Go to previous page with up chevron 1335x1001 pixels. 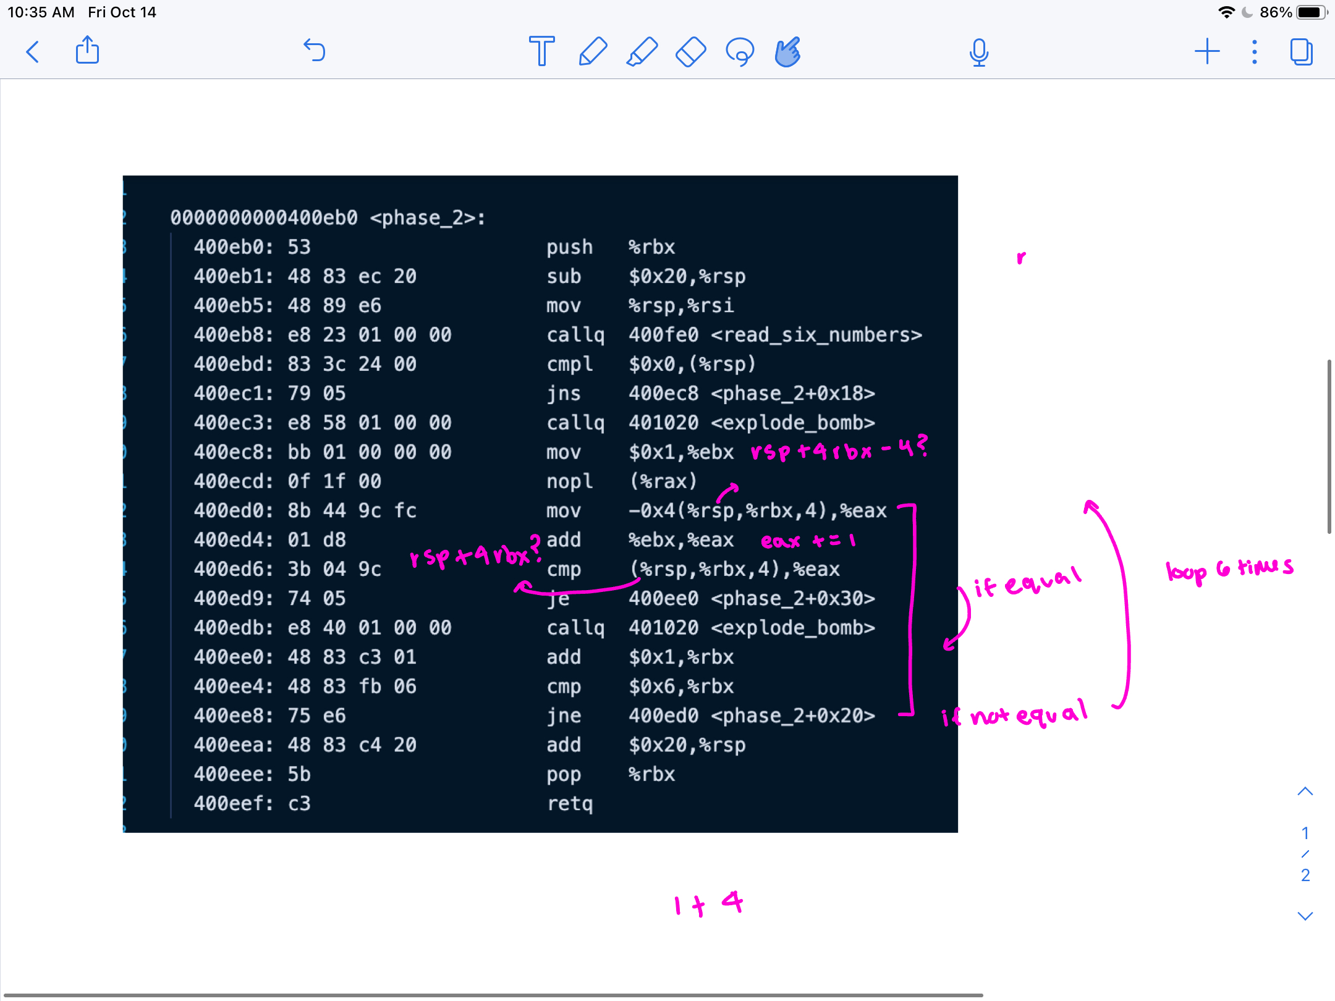click(1305, 792)
